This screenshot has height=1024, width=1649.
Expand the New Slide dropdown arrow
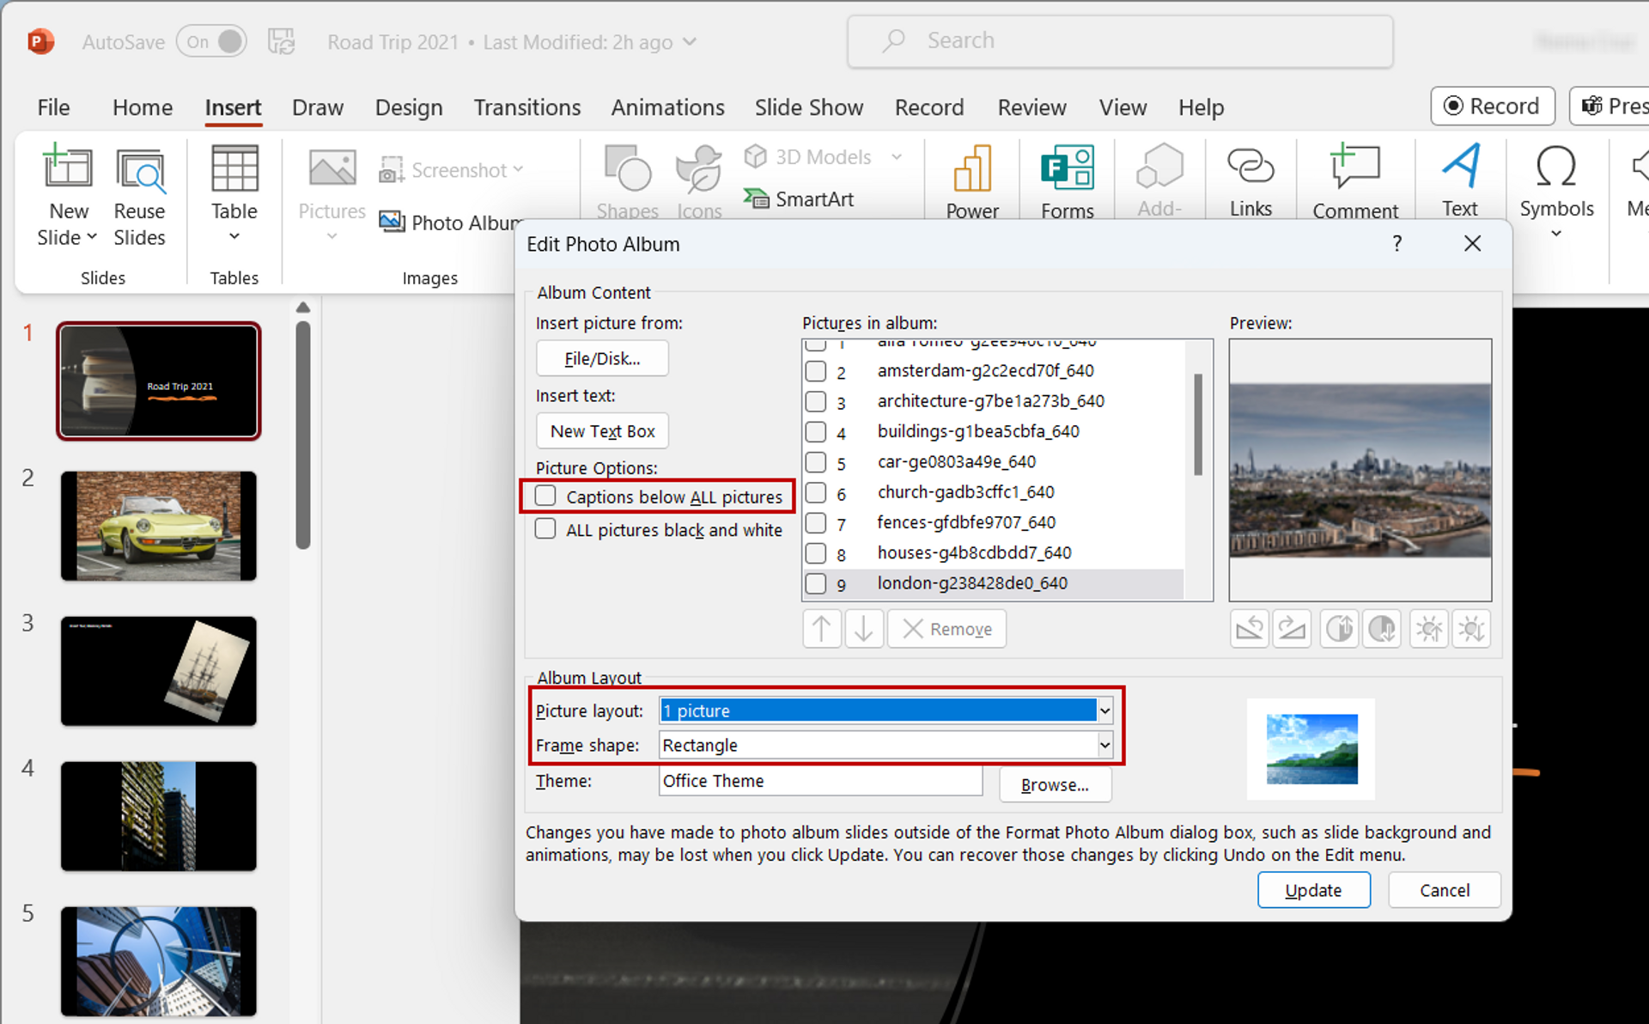click(x=92, y=238)
